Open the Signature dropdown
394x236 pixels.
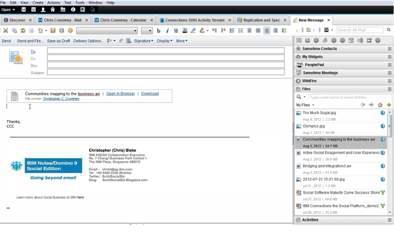click(143, 41)
